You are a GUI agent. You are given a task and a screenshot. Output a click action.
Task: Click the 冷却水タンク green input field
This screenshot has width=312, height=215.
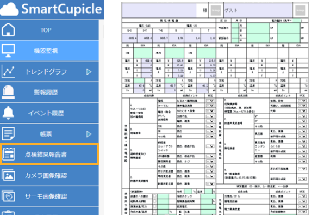point(208,196)
